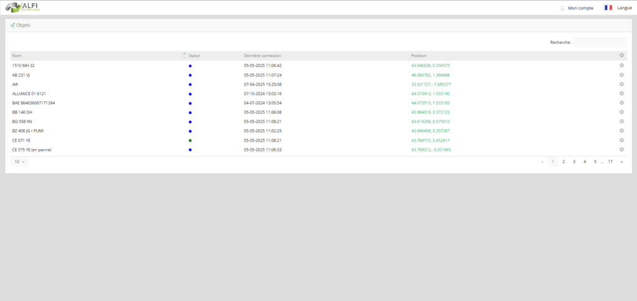This screenshot has width=637, height=301.
Task: Click the gear icon for Alfi row
Action: tap(621, 84)
